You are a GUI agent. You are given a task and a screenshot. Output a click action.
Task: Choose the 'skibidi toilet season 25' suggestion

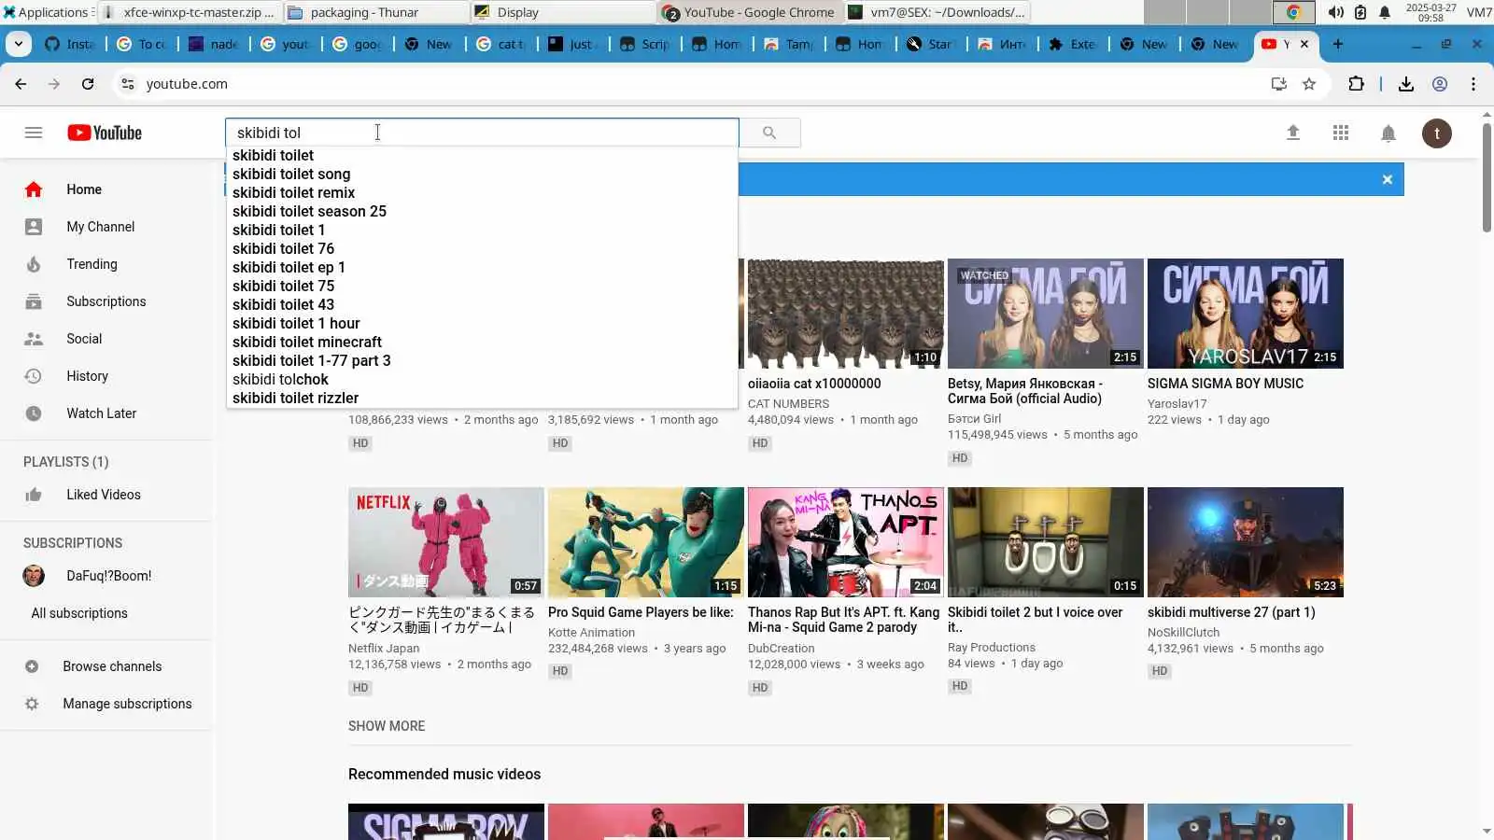(x=482, y=211)
